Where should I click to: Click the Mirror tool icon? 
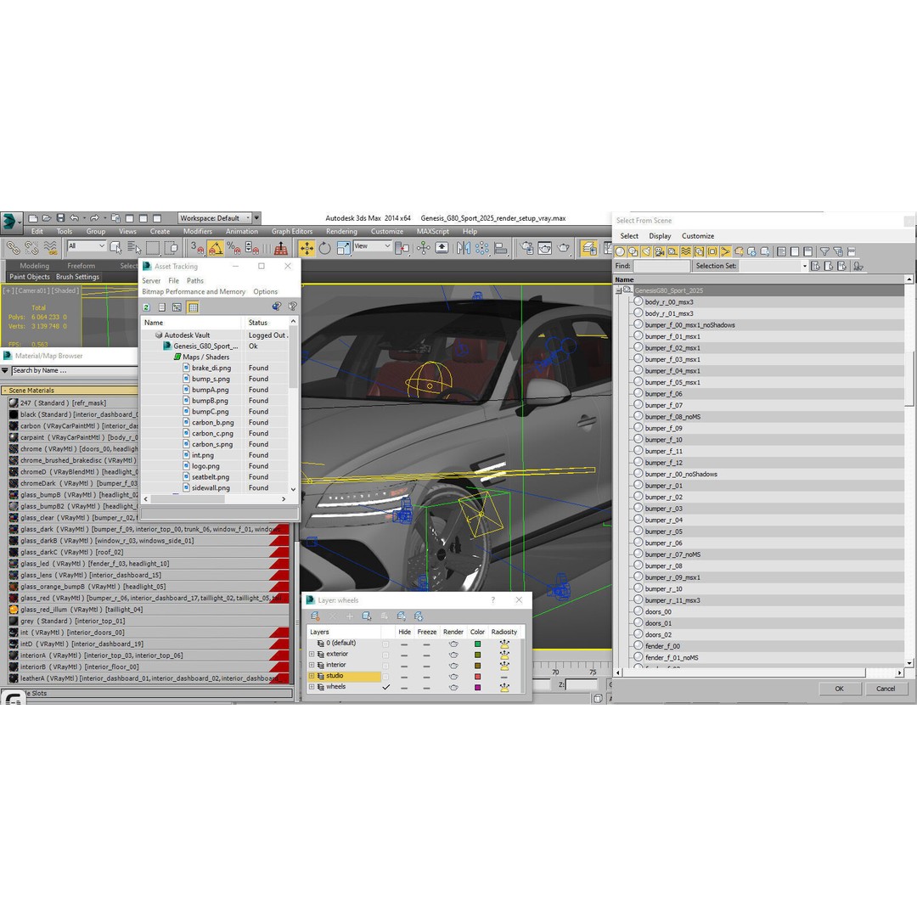[464, 248]
